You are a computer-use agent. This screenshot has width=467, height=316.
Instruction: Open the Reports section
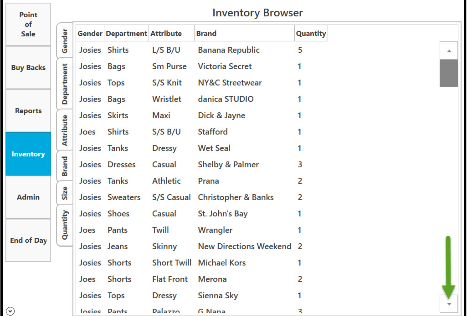click(x=28, y=111)
